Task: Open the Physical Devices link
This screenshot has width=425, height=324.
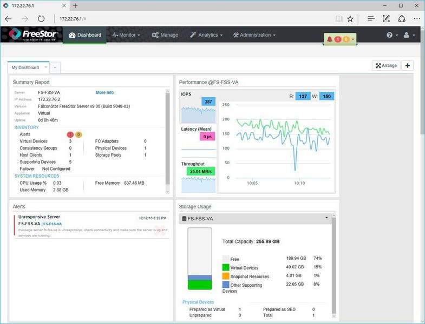Action: tap(198, 302)
